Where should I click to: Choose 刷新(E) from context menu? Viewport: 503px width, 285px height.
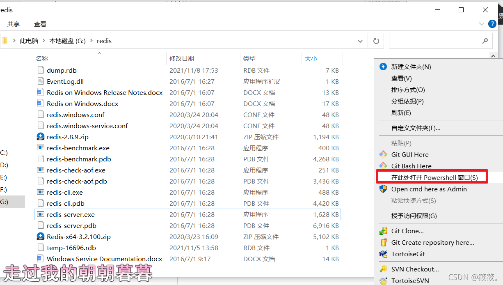click(401, 113)
